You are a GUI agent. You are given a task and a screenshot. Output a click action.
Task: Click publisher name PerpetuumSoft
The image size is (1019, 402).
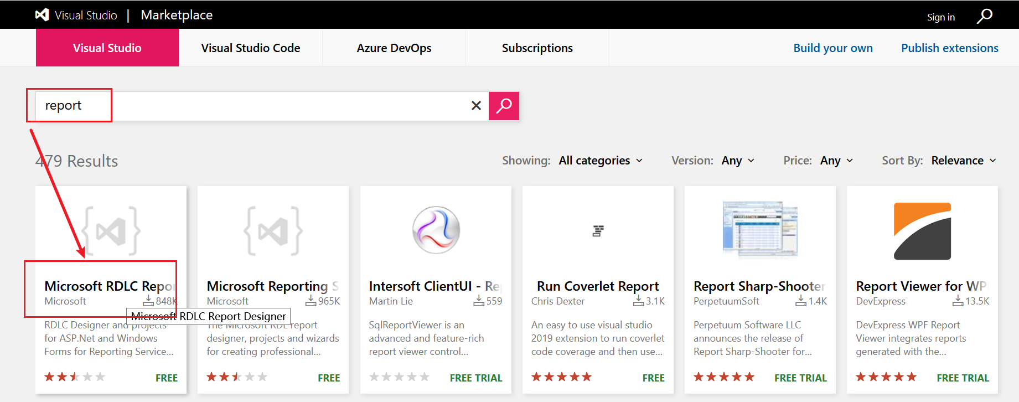point(726,301)
